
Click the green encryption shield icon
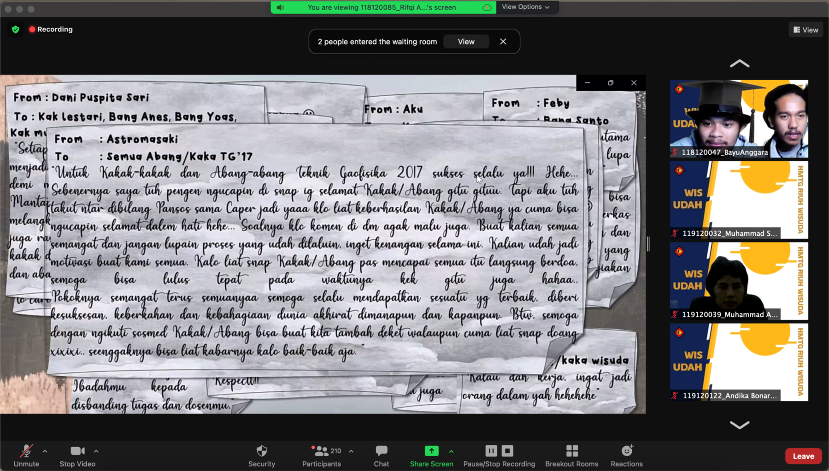click(16, 29)
